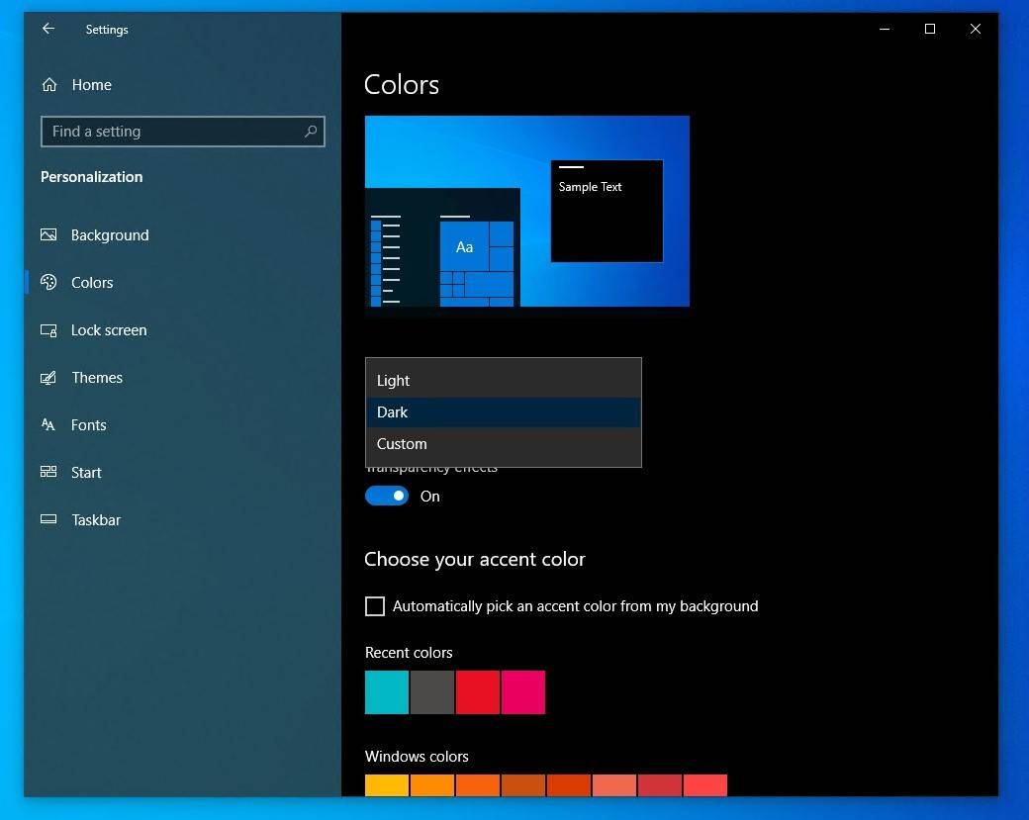Screen dimensions: 1029x820
Task: Click the Themes brush icon
Action: [48, 377]
